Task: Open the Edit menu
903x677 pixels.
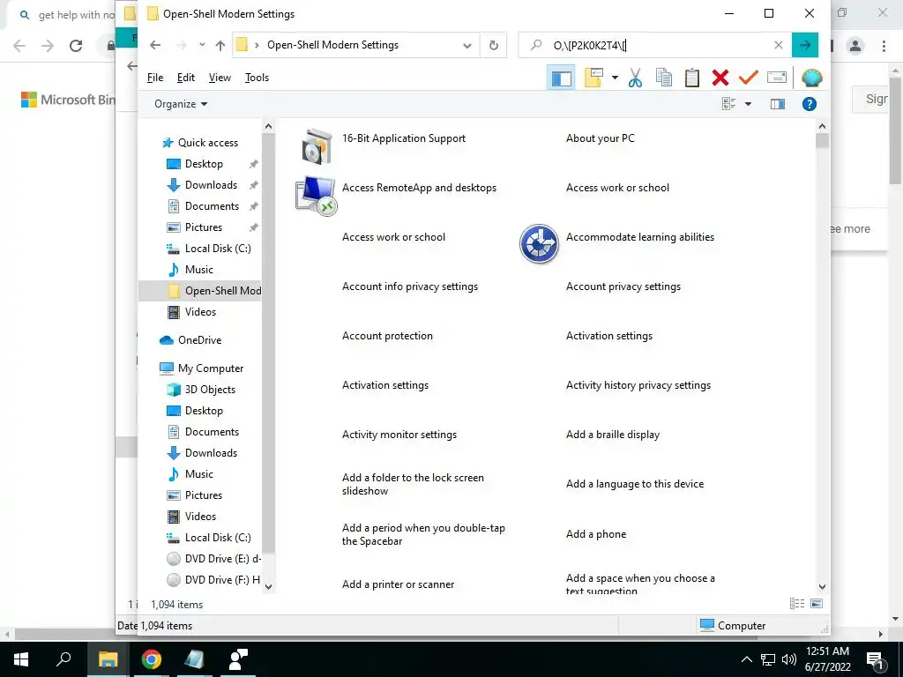Action: (x=185, y=78)
